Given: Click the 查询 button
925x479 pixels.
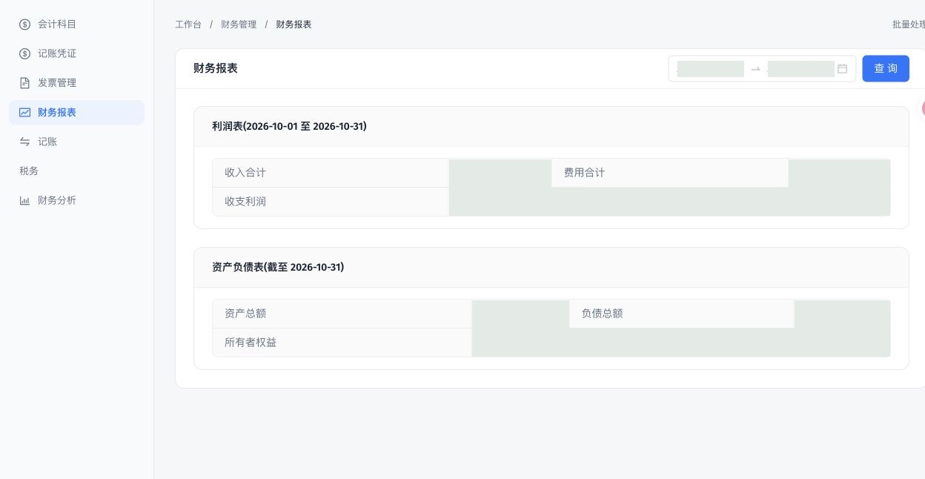Looking at the screenshot, I should [886, 69].
